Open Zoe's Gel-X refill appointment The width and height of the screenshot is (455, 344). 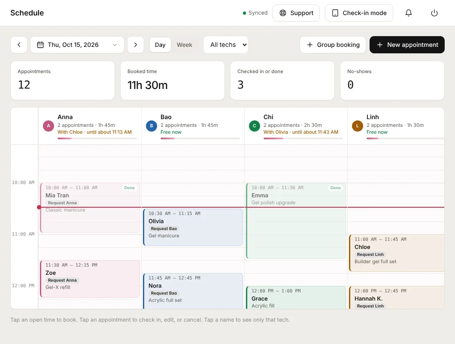(90, 279)
